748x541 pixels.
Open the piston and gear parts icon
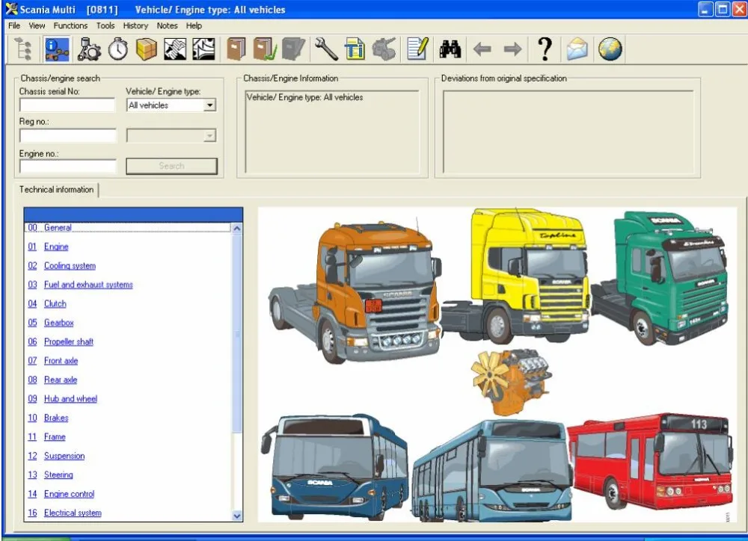point(88,49)
